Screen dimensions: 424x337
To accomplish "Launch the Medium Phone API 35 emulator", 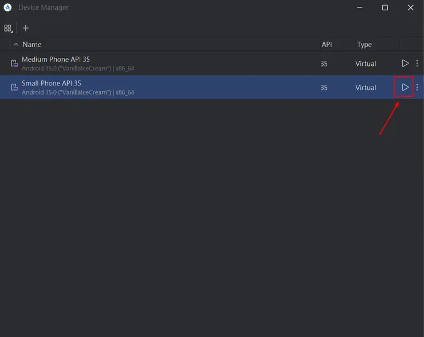I will pos(405,64).
